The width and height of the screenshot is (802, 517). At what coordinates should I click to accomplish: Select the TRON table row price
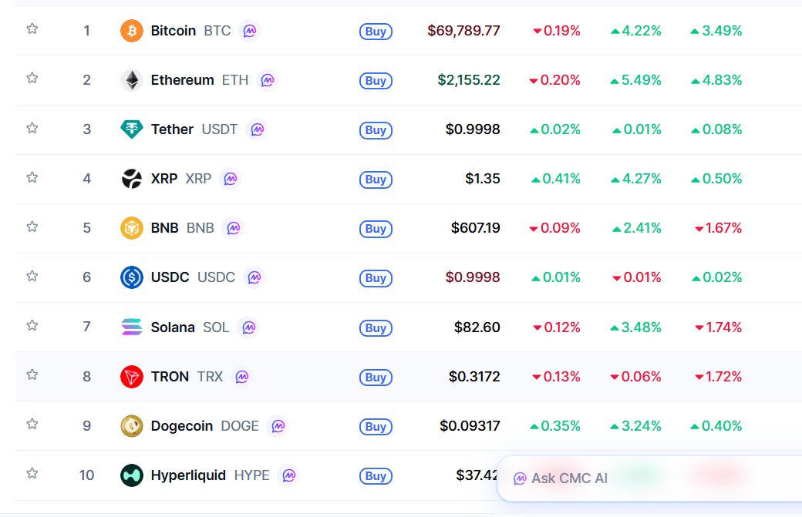(474, 377)
